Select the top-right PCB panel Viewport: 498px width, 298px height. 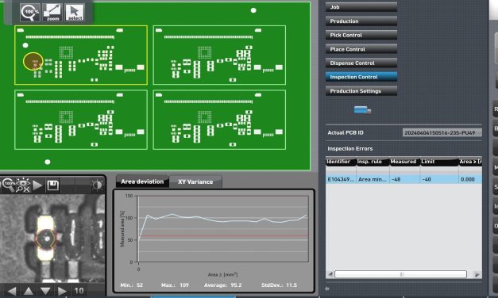point(219,55)
